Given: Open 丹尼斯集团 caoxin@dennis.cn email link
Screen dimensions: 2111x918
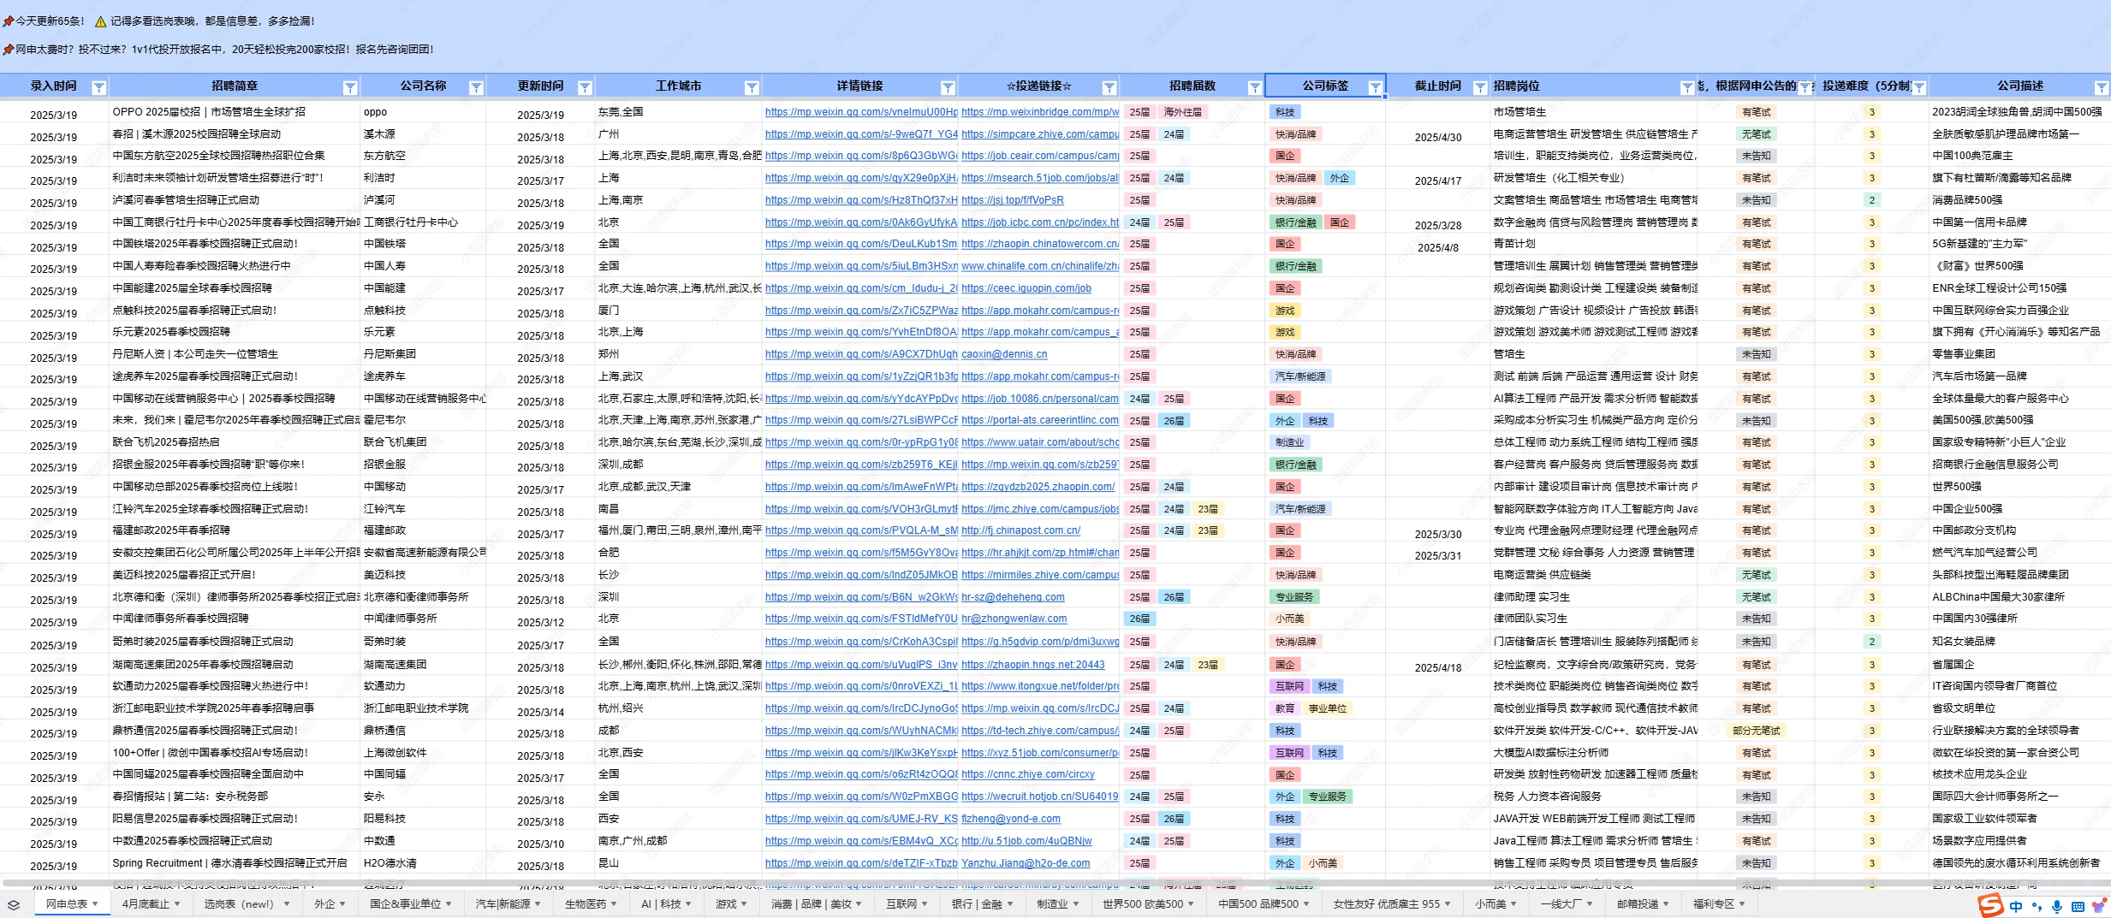Looking at the screenshot, I should pos(1004,354).
